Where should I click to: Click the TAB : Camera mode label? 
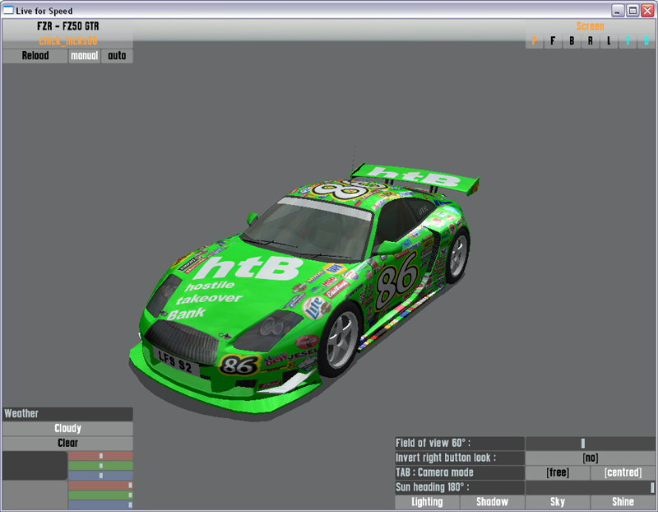[460, 472]
